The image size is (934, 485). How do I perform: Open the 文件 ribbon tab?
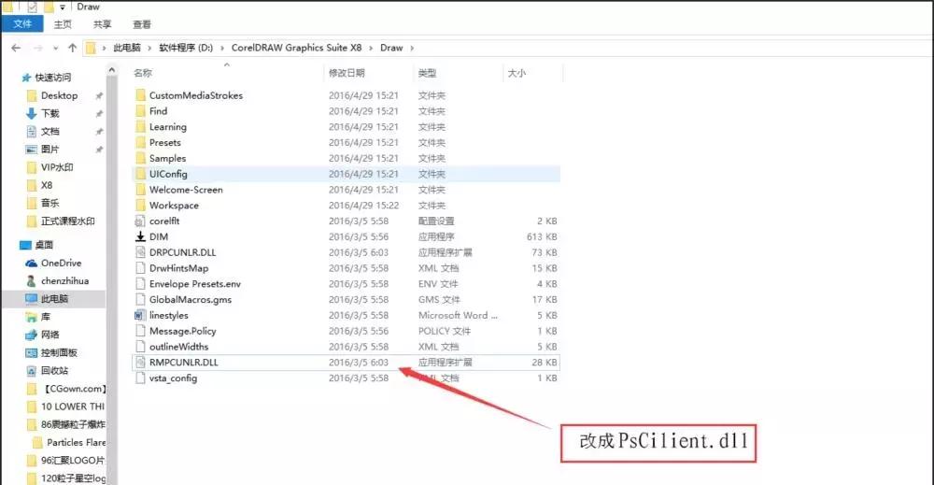22,24
